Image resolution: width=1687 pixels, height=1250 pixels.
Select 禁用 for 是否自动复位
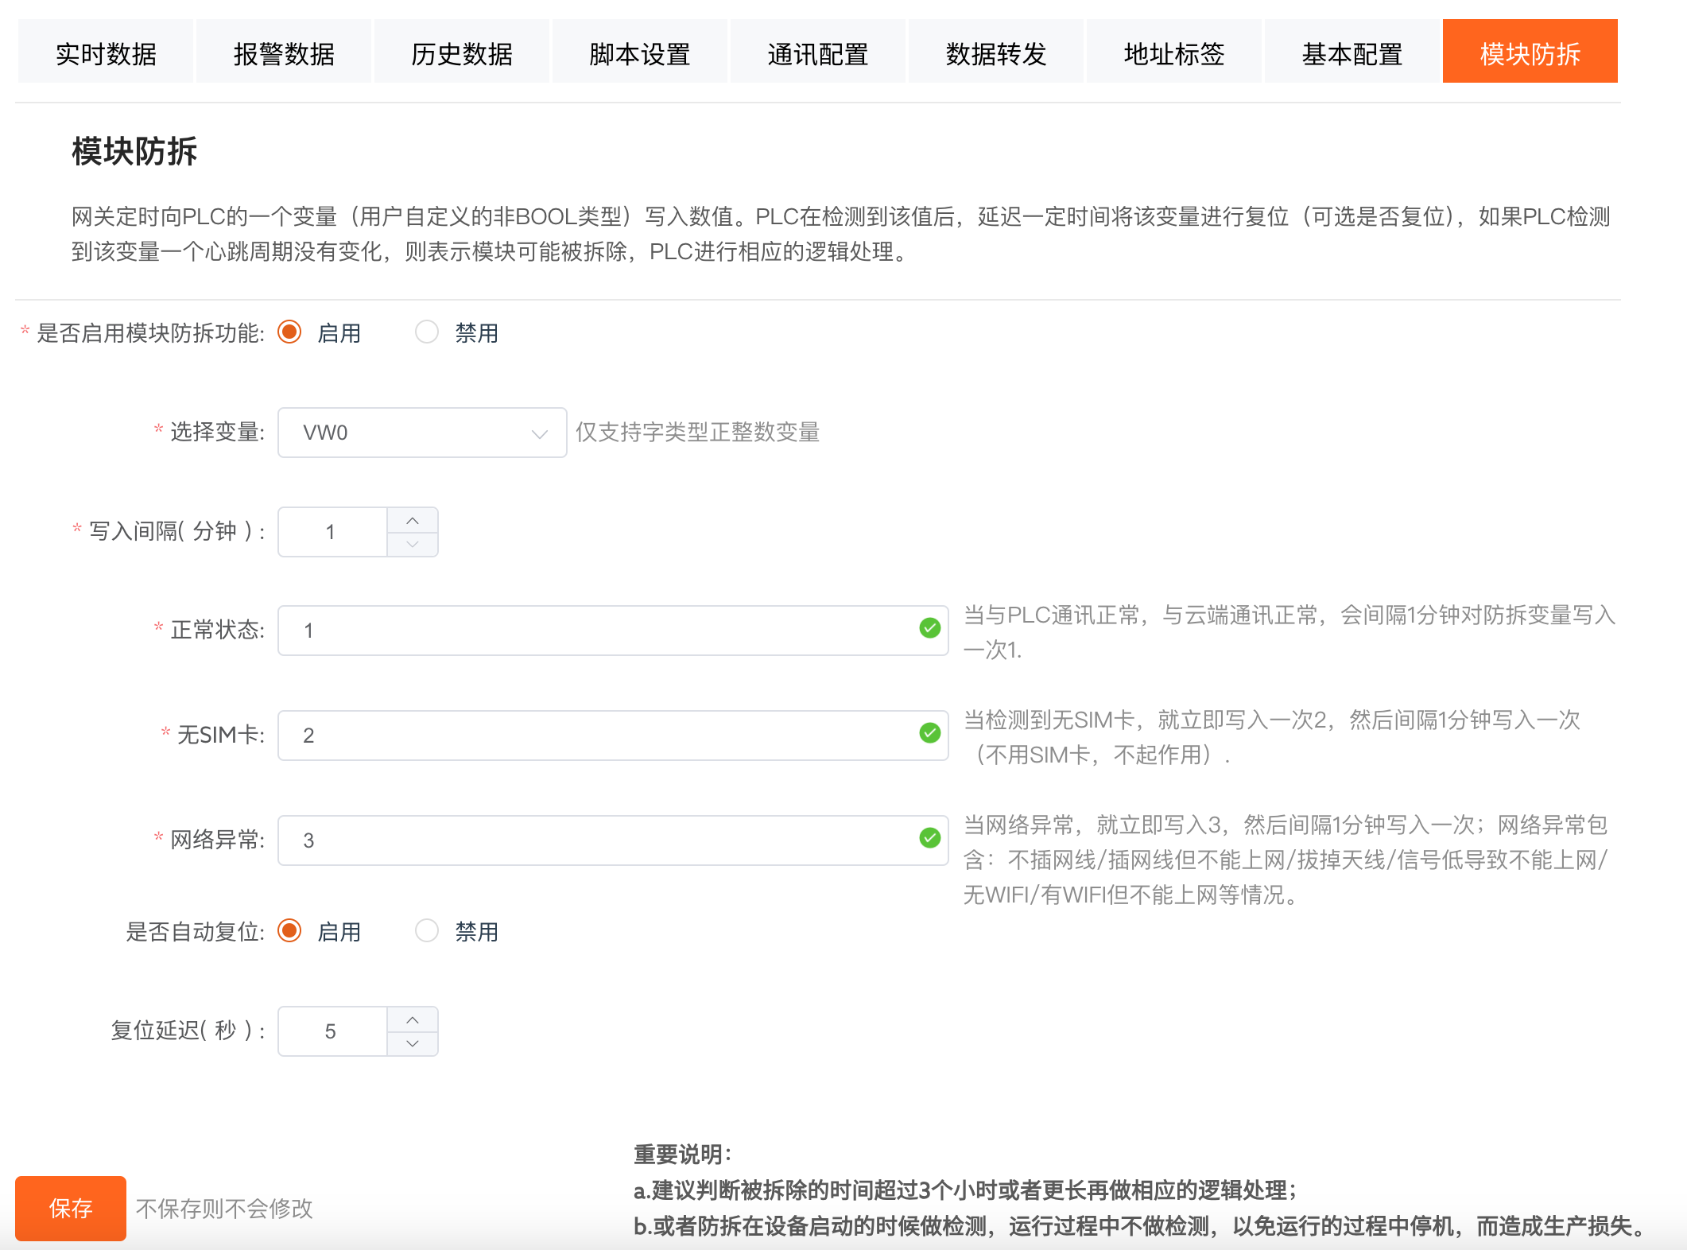[427, 930]
